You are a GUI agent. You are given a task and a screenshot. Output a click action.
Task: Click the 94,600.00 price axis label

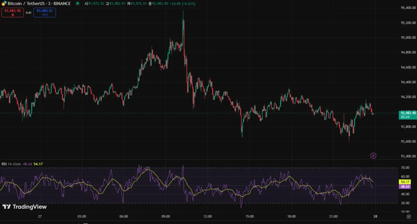pos(408,67)
